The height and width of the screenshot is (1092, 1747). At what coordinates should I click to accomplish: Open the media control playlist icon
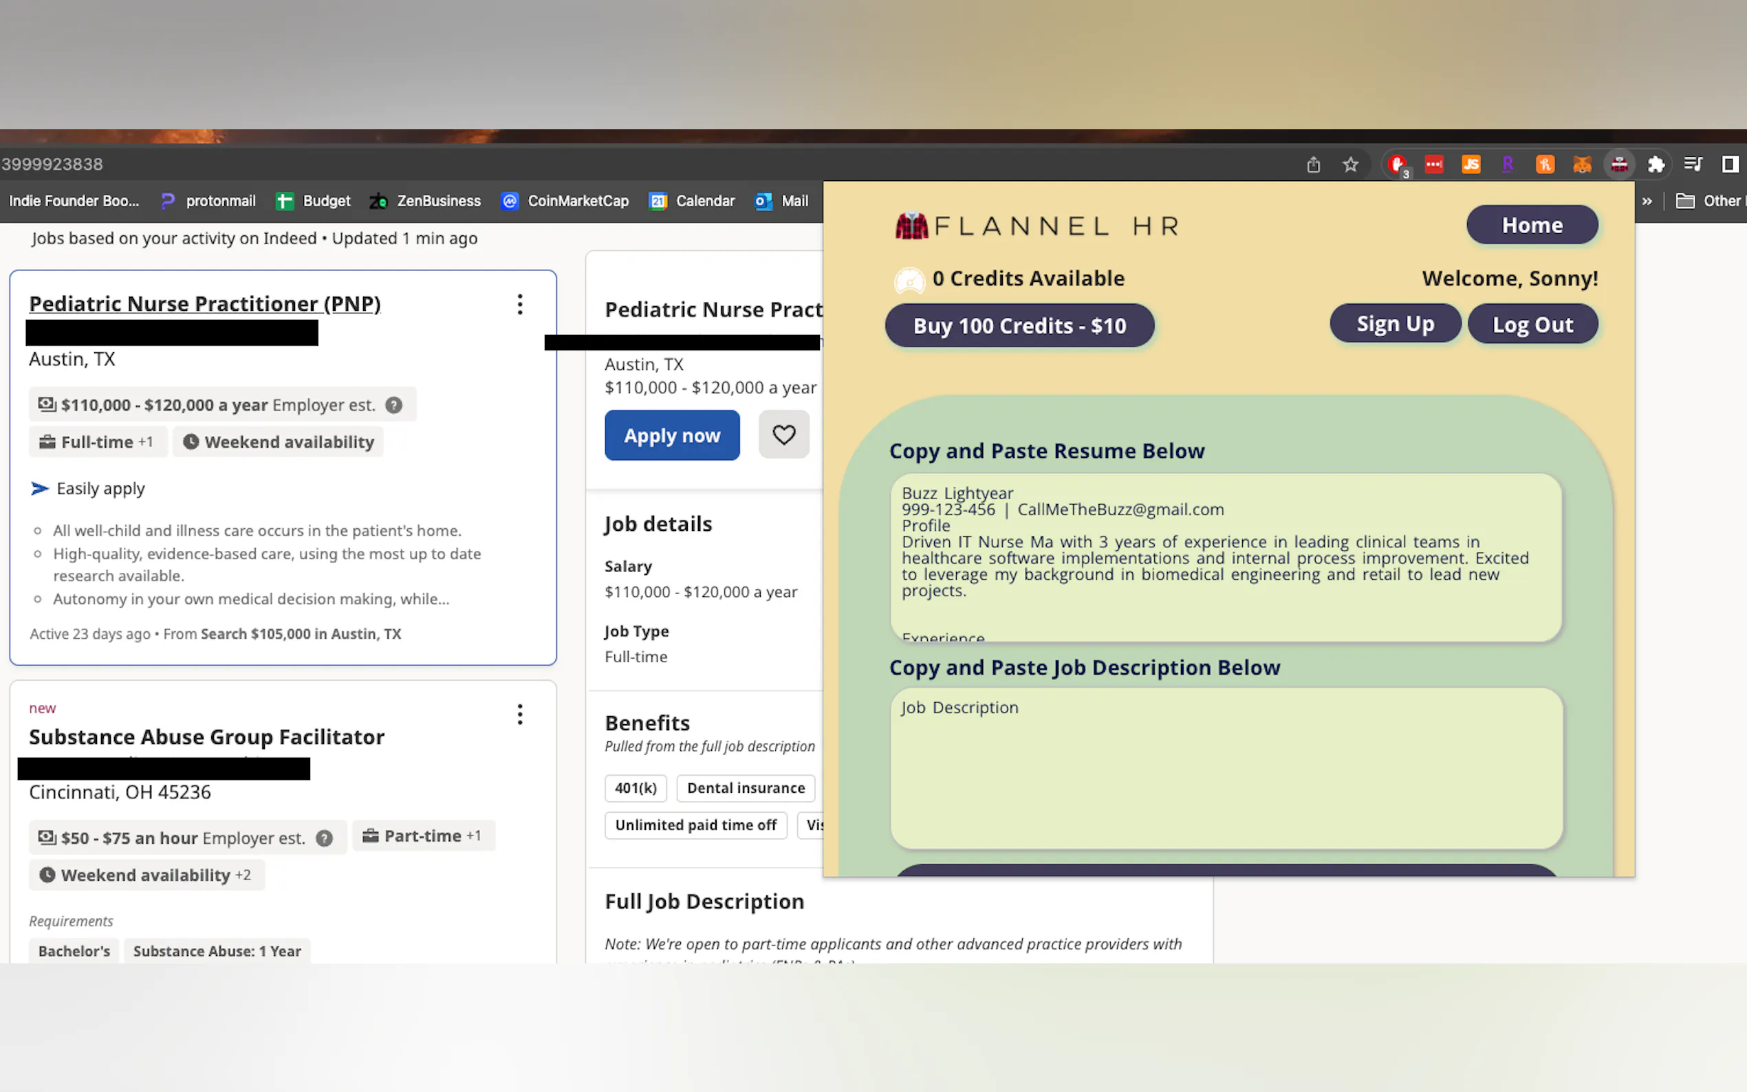[1692, 164]
